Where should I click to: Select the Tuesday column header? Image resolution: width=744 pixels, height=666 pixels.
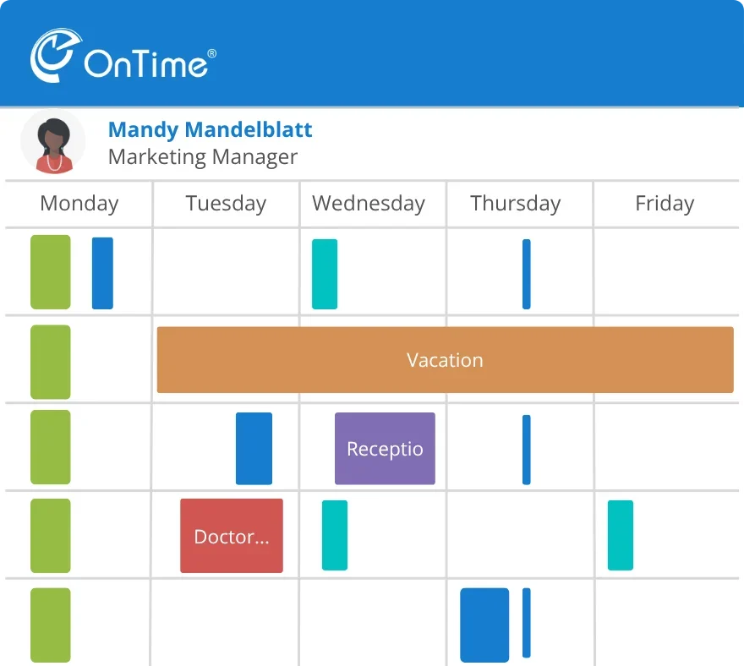coord(226,204)
